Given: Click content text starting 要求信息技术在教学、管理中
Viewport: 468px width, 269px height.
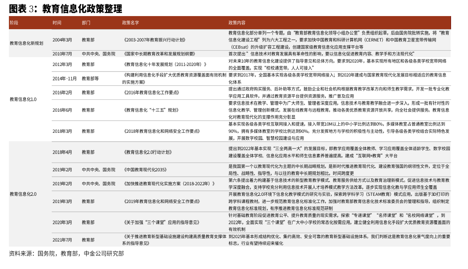Looking at the screenshot, I should [339, 110].
